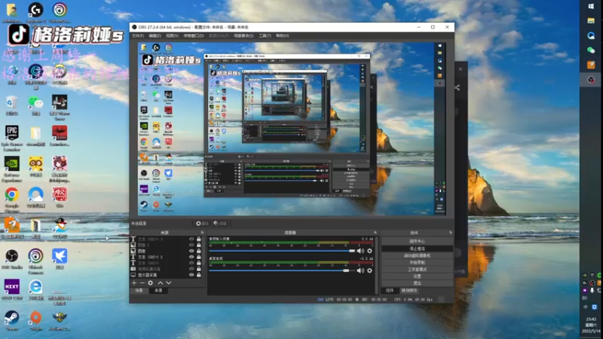Open OBS 设置 settings button
This screenshot has width=603, height=339.
[x=417, y=276]
